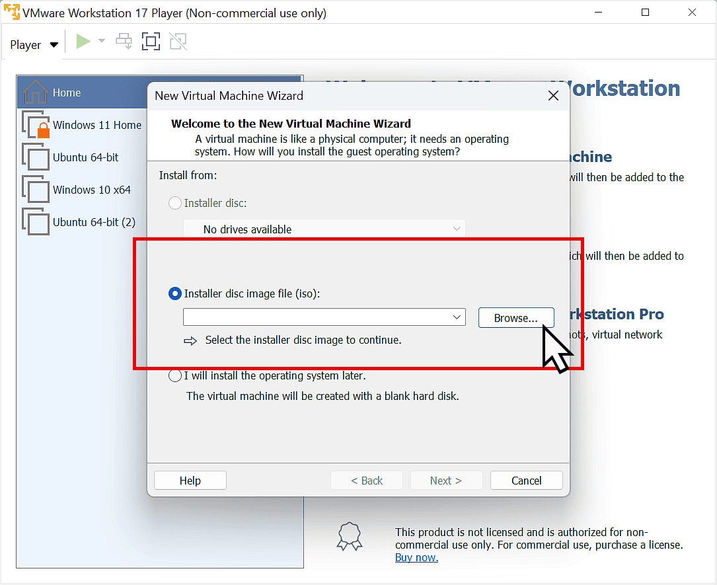The width and height of the screenshot is (717, 585).
Task: Select the locked Windows 11 Home VM icon
Action: (x=36, y=125)
